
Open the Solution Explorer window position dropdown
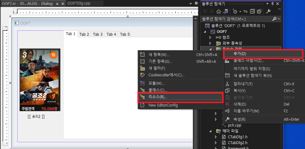(x=268, y=4)
